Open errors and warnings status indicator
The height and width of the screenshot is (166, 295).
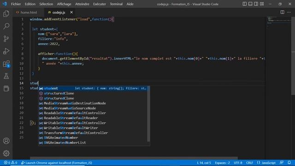pos(11,163)
